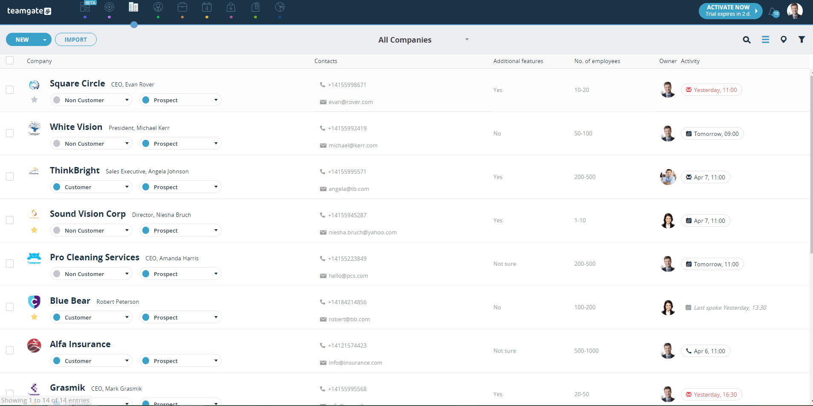The height and width of the screenshot is (406, 813).
Task: Open the NEW button's dropdown arrow
Action: pos(45,40)
